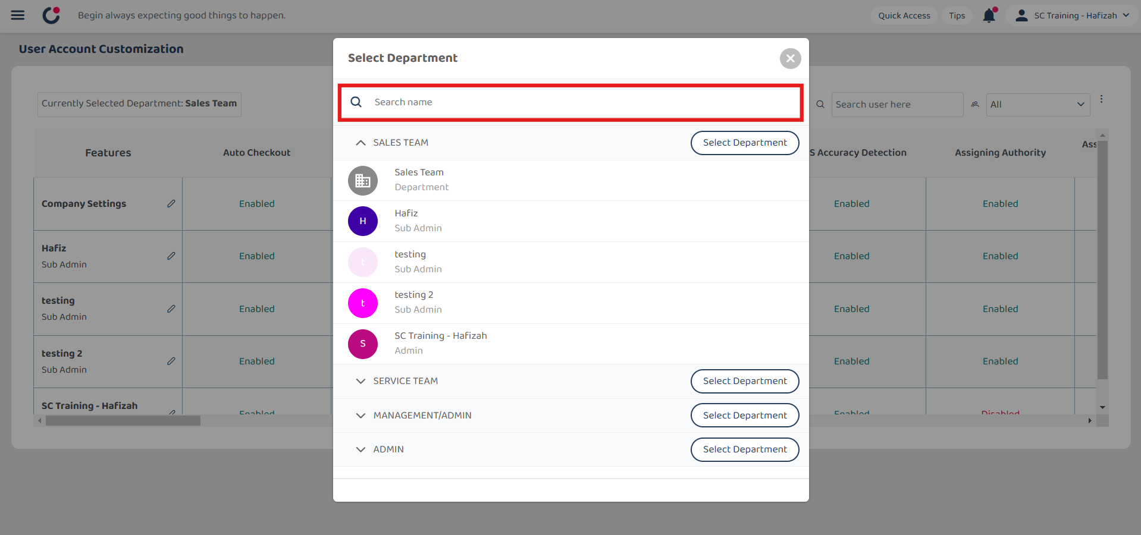This screenshot has width=1141, height=535.
Task: Select Hafiz in the department list
Action: tap(570, 221)
